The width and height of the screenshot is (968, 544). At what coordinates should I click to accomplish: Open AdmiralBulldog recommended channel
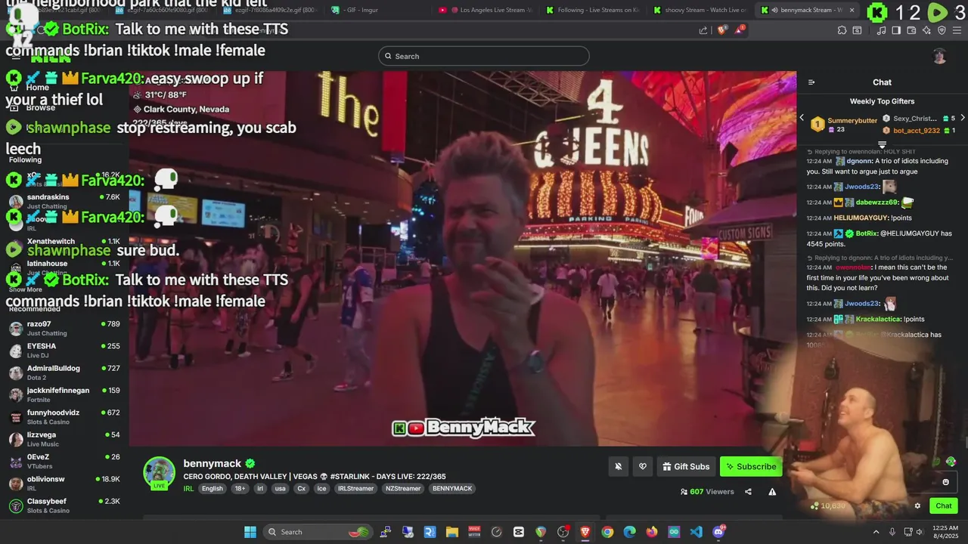coord(64,372)
